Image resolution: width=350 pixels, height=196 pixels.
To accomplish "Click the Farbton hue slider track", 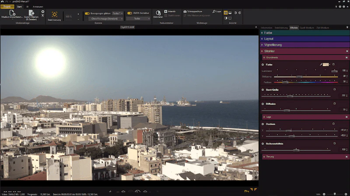I will pos(305,82).
